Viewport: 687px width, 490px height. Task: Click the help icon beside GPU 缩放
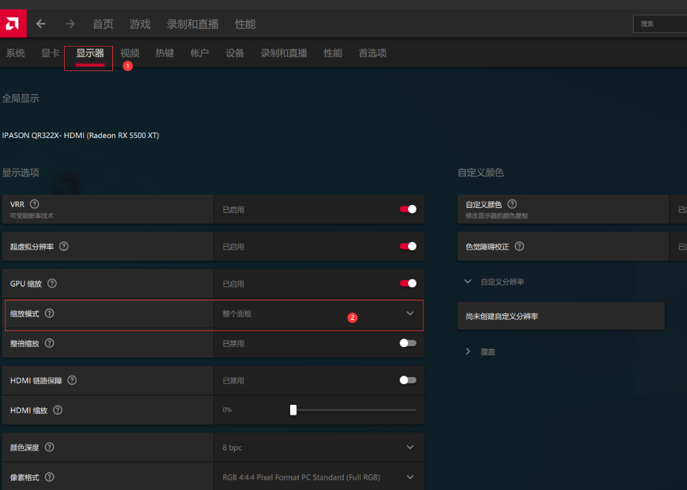pos(52,284)
